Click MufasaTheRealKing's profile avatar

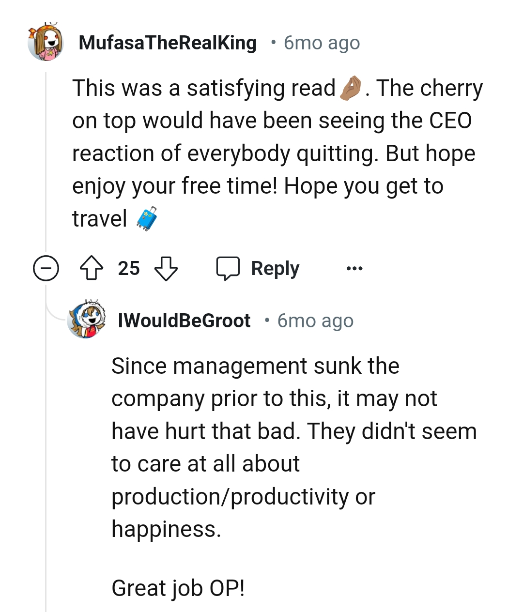pos(46,43)
